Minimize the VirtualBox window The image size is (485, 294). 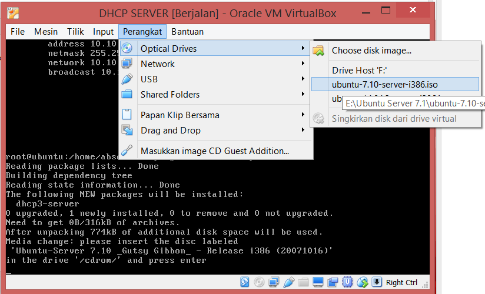366,12
